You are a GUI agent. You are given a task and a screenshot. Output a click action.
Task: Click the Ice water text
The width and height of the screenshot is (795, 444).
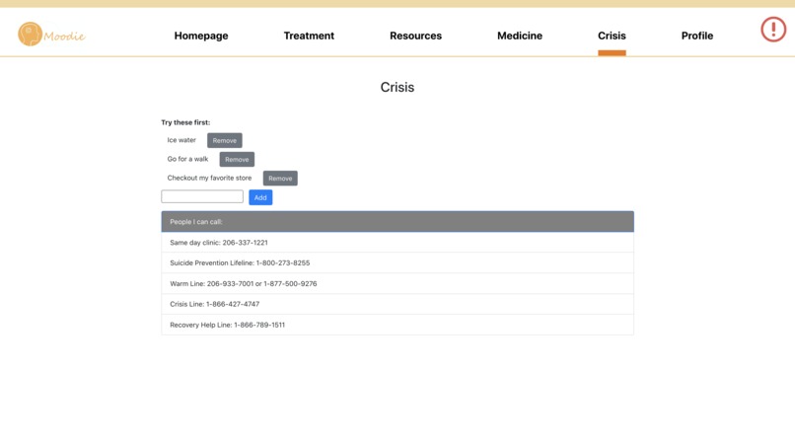point(181,140)
